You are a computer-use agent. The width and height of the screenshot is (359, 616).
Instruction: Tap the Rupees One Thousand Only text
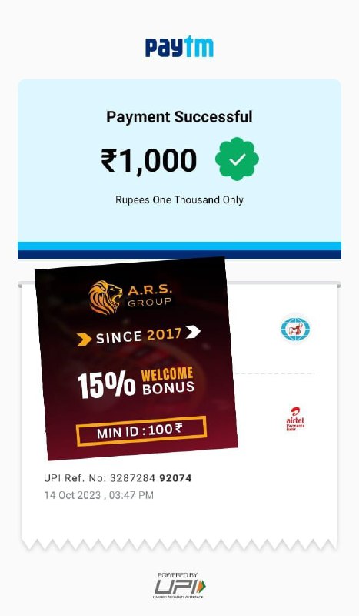tap(179, 199)
